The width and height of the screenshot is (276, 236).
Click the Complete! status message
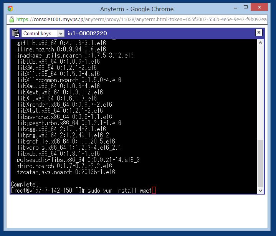[x=25, y=184]
